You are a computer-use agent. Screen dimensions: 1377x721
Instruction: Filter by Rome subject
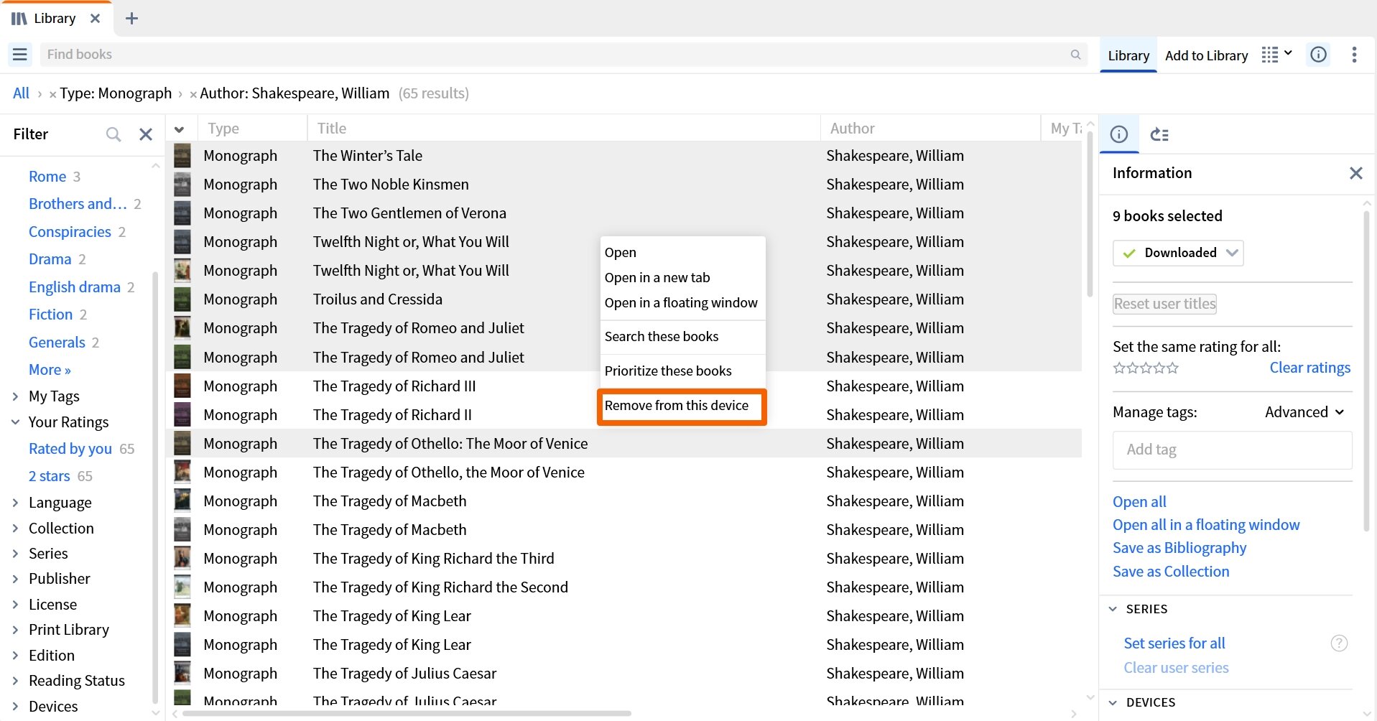(47, 177)
